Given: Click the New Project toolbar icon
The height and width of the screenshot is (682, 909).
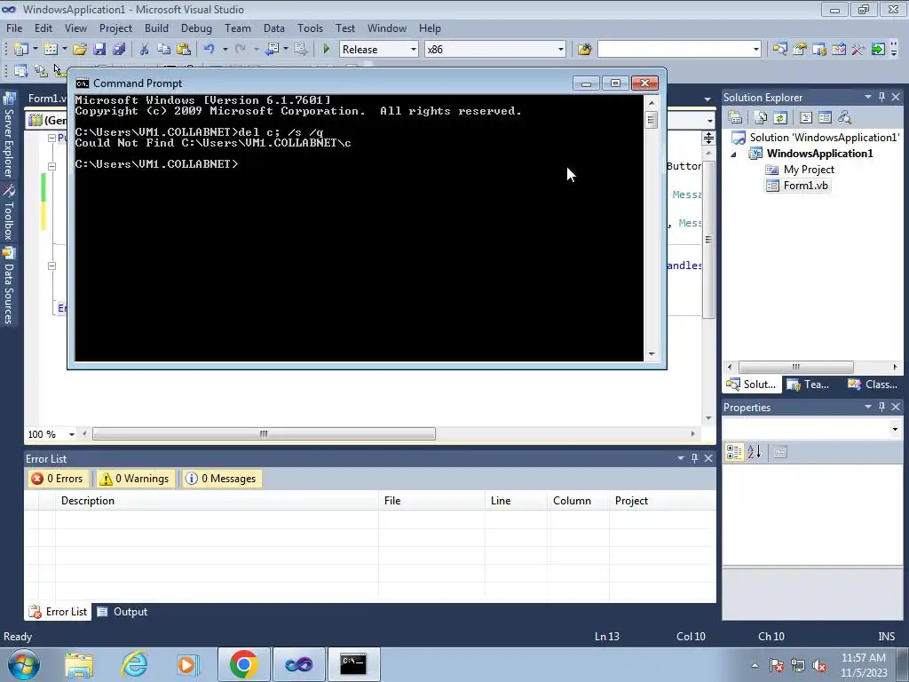Looking at the screenshot, I should [x=21, y=50].
